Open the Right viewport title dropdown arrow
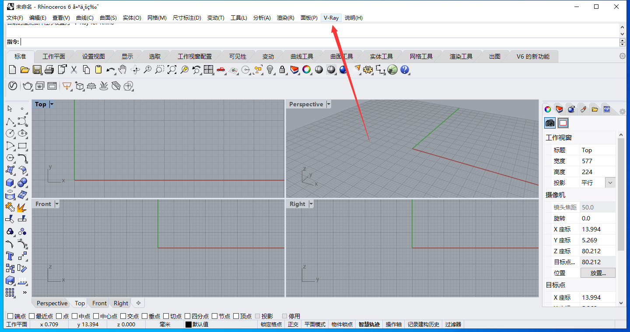 [x=311, y=204]
